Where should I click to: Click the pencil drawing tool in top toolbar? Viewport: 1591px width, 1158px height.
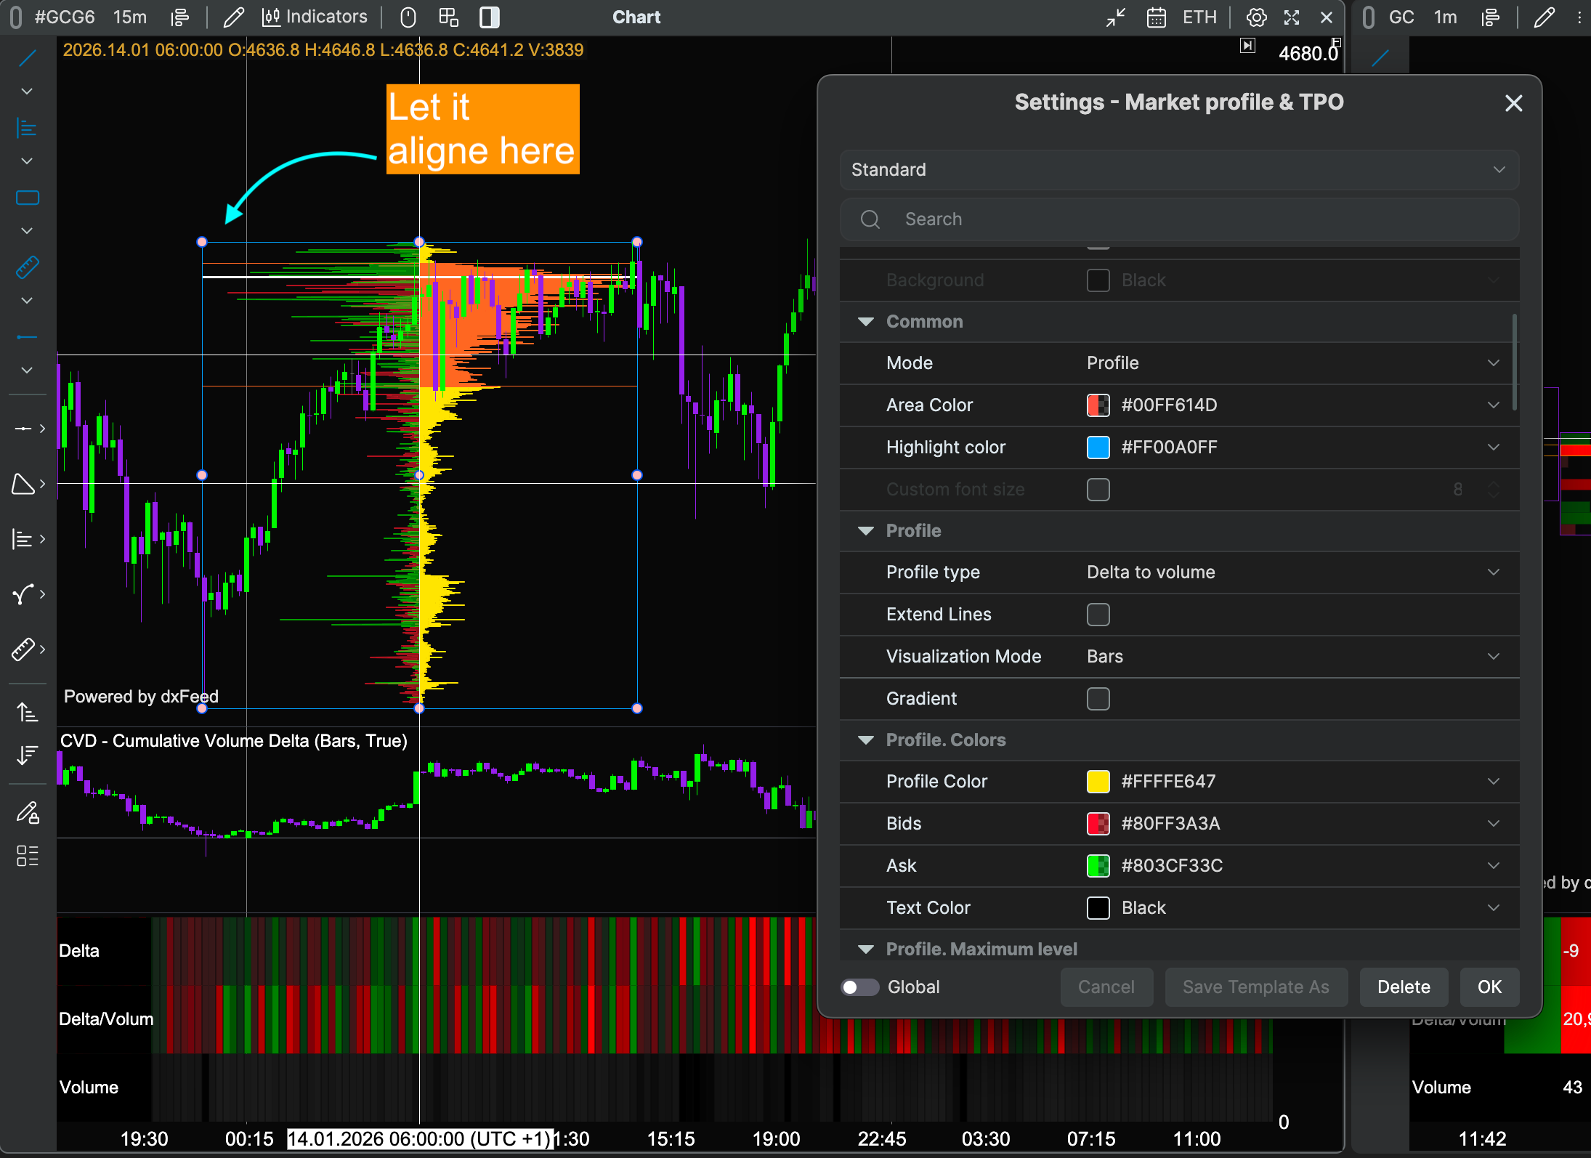click(x=233, y=17)
